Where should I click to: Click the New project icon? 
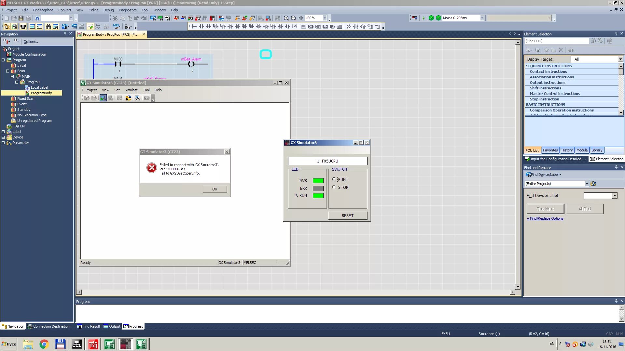tap(7, 18)
